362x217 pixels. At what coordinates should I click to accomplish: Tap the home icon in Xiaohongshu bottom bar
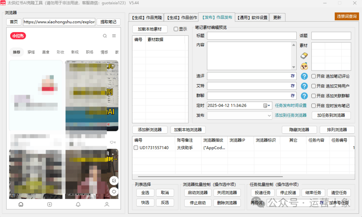tap(21, 204)
